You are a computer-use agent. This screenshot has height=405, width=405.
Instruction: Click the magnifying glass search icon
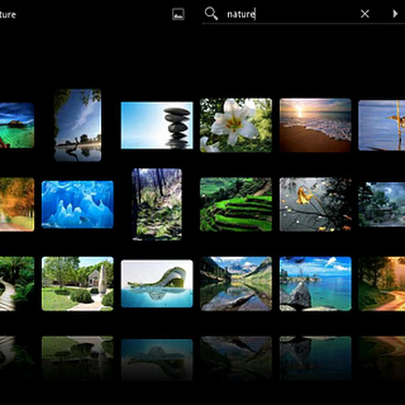(211, 13)
